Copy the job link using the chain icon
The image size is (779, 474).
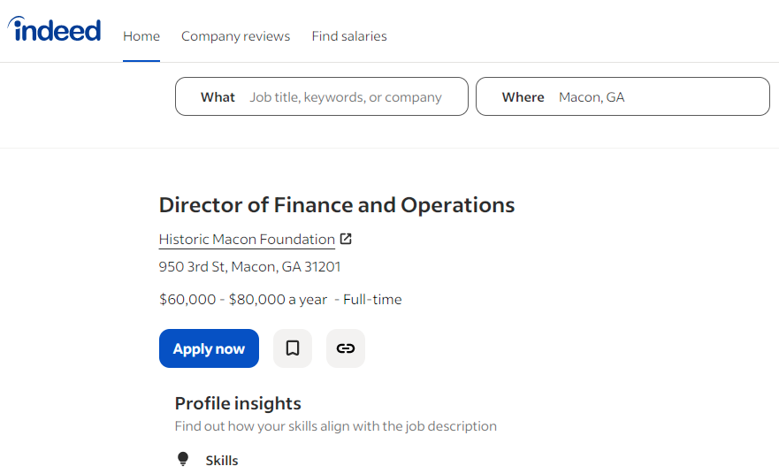pyautogui.click(x=346, y=348)
